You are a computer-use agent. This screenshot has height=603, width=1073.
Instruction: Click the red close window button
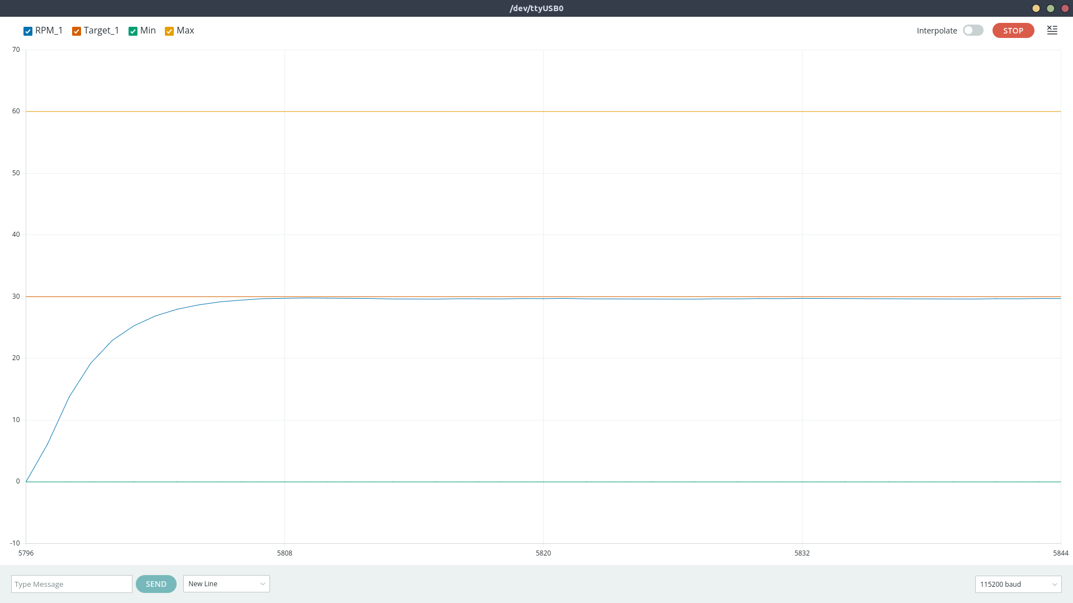coord(1065,8)
